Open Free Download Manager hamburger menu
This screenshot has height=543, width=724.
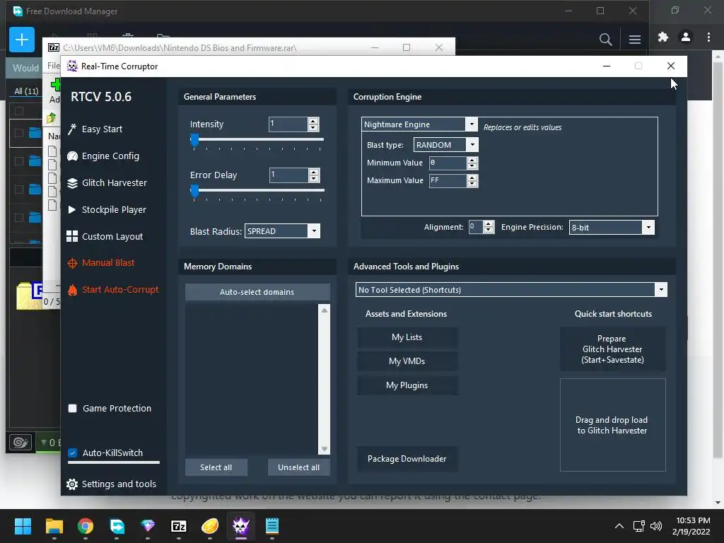[x=634, y=40]
